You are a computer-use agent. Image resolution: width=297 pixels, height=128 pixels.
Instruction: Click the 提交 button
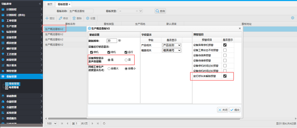pyautogui.click(x=235, y=110)
